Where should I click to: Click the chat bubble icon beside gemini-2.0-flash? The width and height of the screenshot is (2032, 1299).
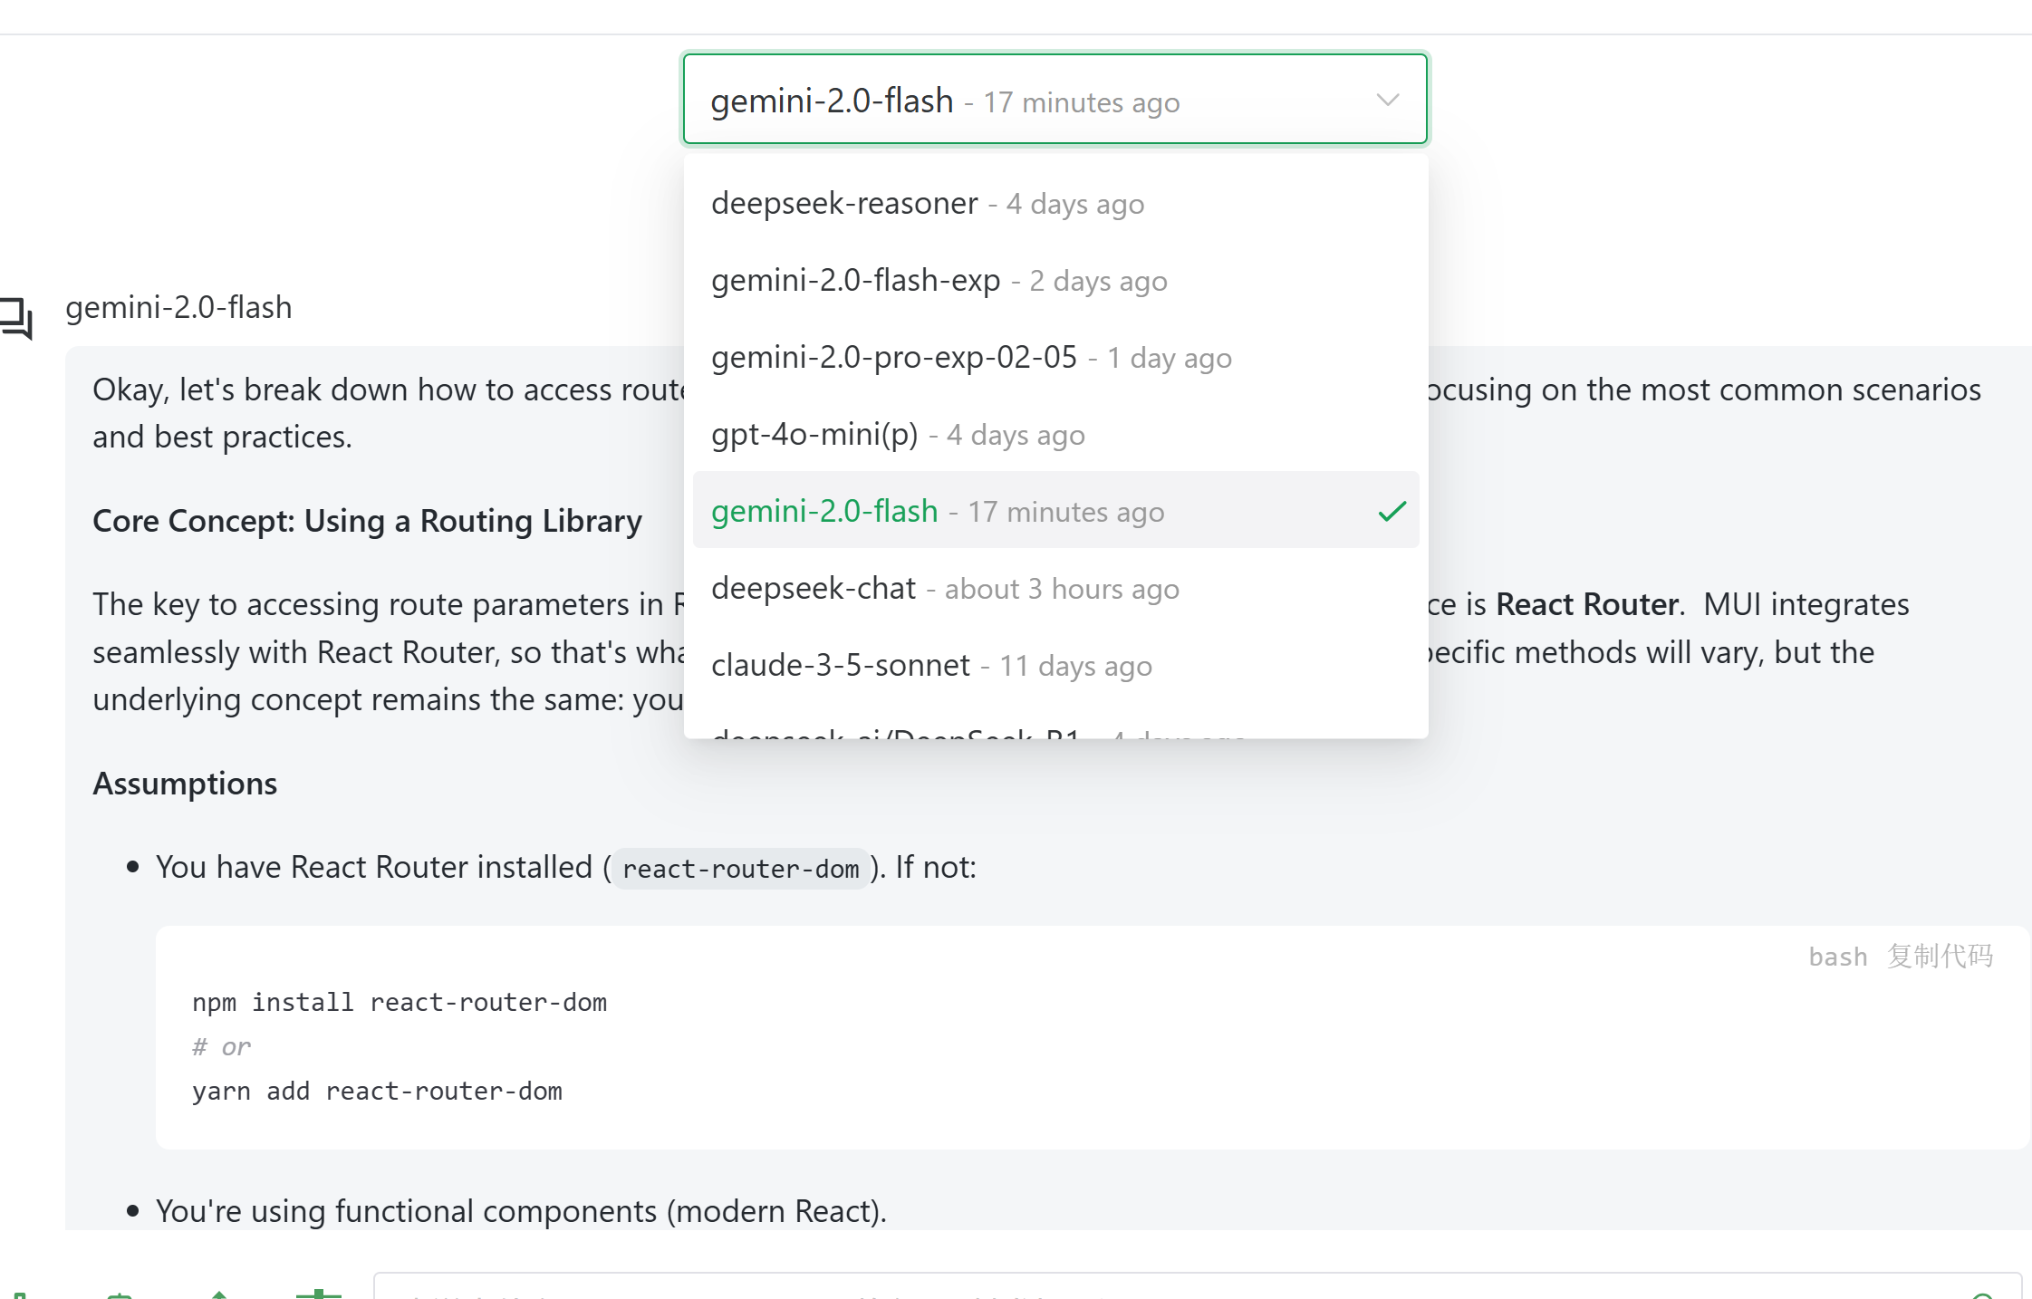16,319
